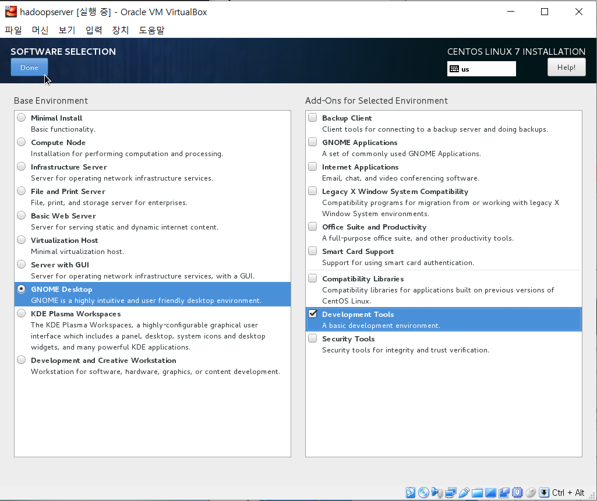Image resolution: width=597 pixels, height=501 pixels.
Task: Select File and Print Server option
Action: (x=22, y=190)
